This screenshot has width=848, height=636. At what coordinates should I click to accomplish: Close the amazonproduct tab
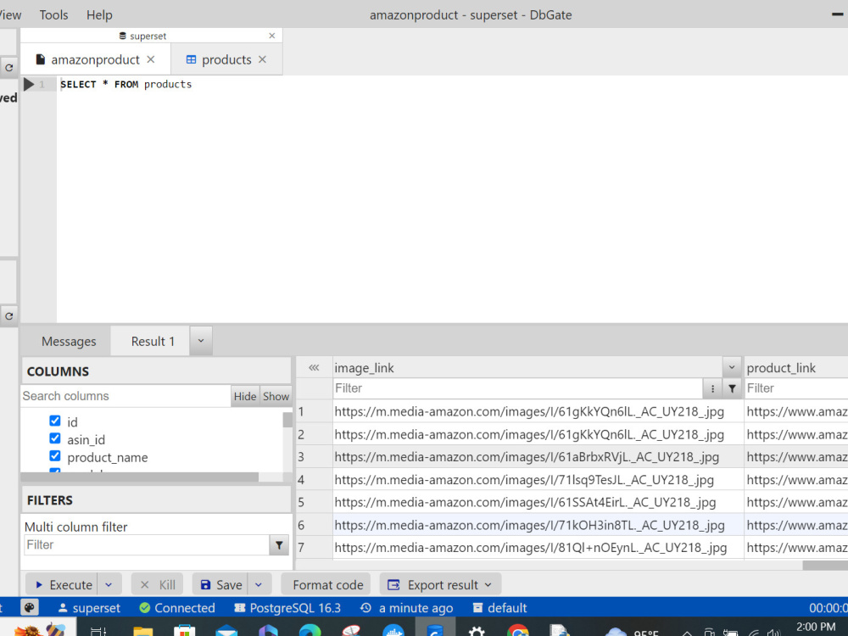tap(151, 59)
